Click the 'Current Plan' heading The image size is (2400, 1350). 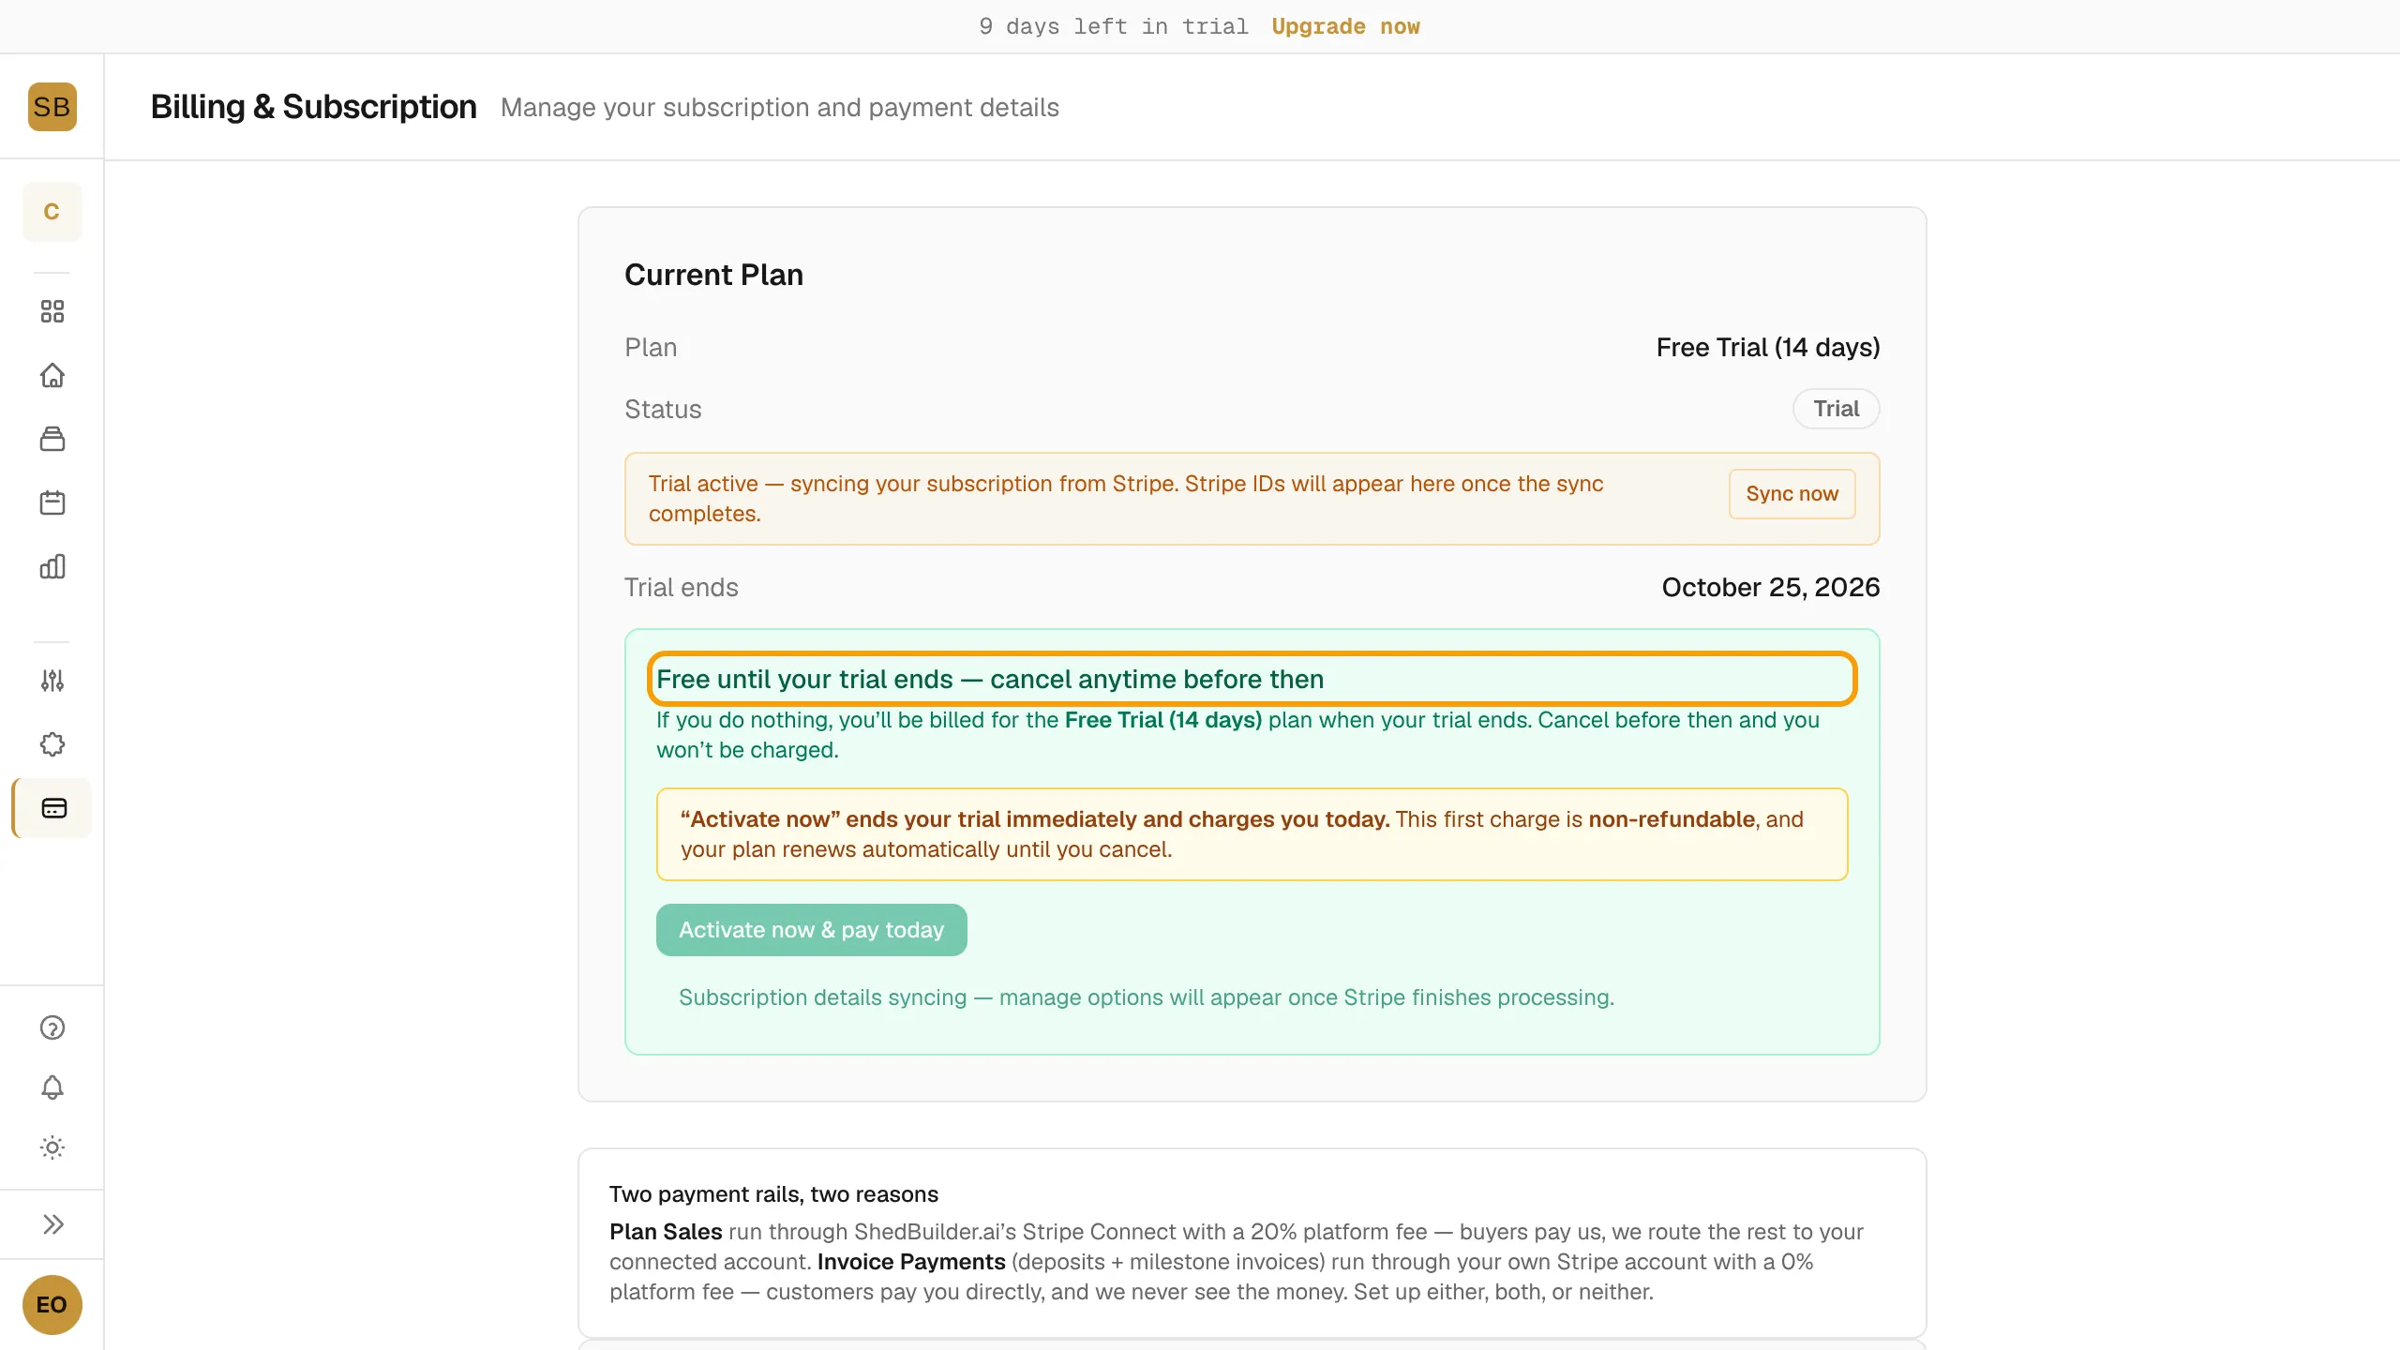(713, 275)
